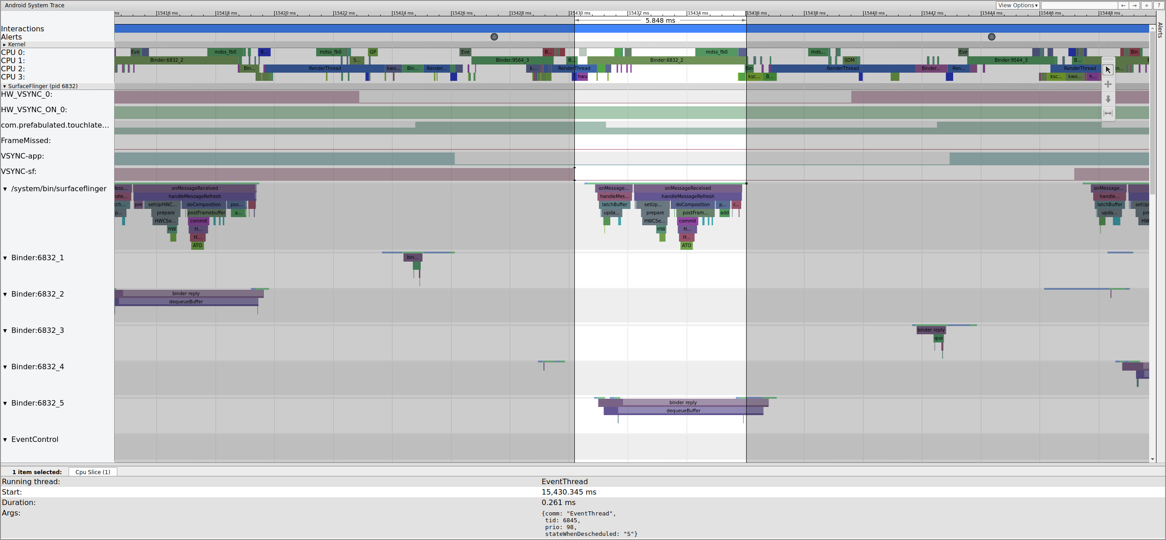
Task: Collapse the Binder:6832_1 thread
Action: 5,258
